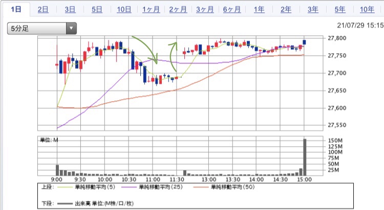The image size is (384, 210).
Task: Open the 5日 period tab
Action: pyautogui.click(x=97, y=10)
